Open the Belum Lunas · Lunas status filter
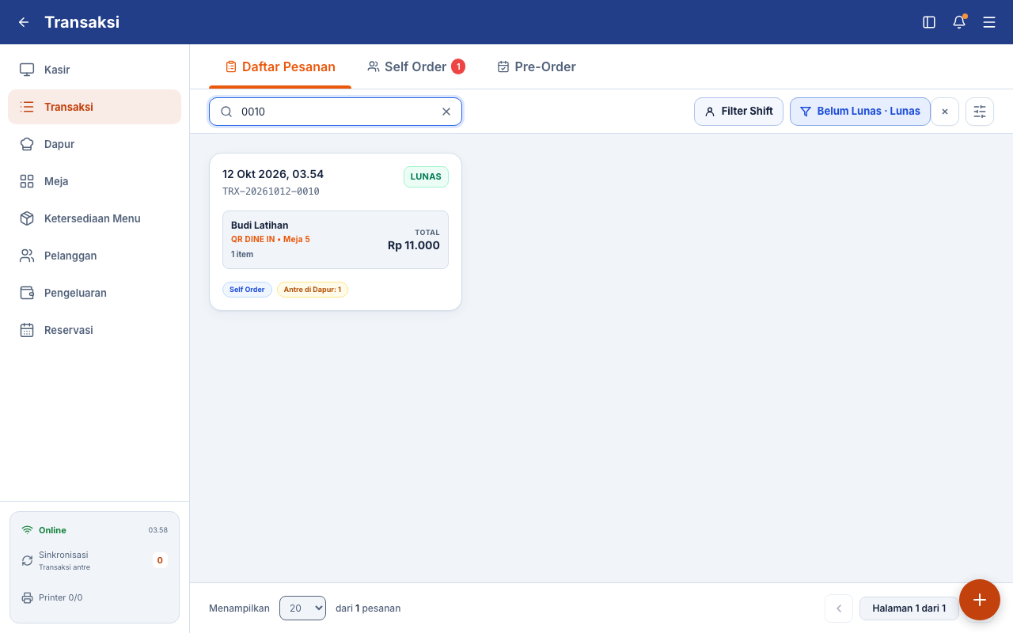Image resolution: width=1013 pixels, height=633 pixels. [x=860, y=112]
